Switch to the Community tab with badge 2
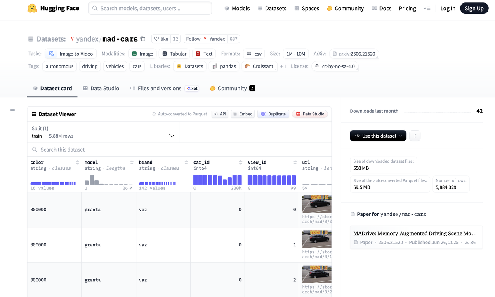 click(x=232, y=88)
